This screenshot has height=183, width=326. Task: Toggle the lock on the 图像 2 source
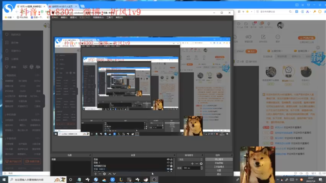point(171,162)
